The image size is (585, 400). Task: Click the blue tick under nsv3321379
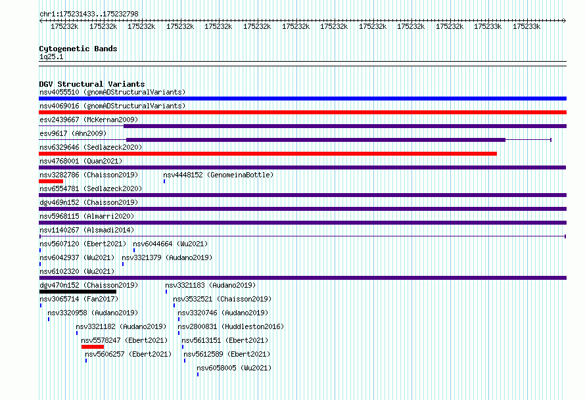(x=123, y=264)
